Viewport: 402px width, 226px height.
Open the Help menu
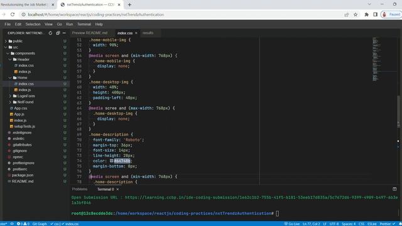99,24
